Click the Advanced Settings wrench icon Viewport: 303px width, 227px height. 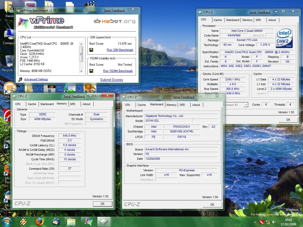click(x=20, y=79)
